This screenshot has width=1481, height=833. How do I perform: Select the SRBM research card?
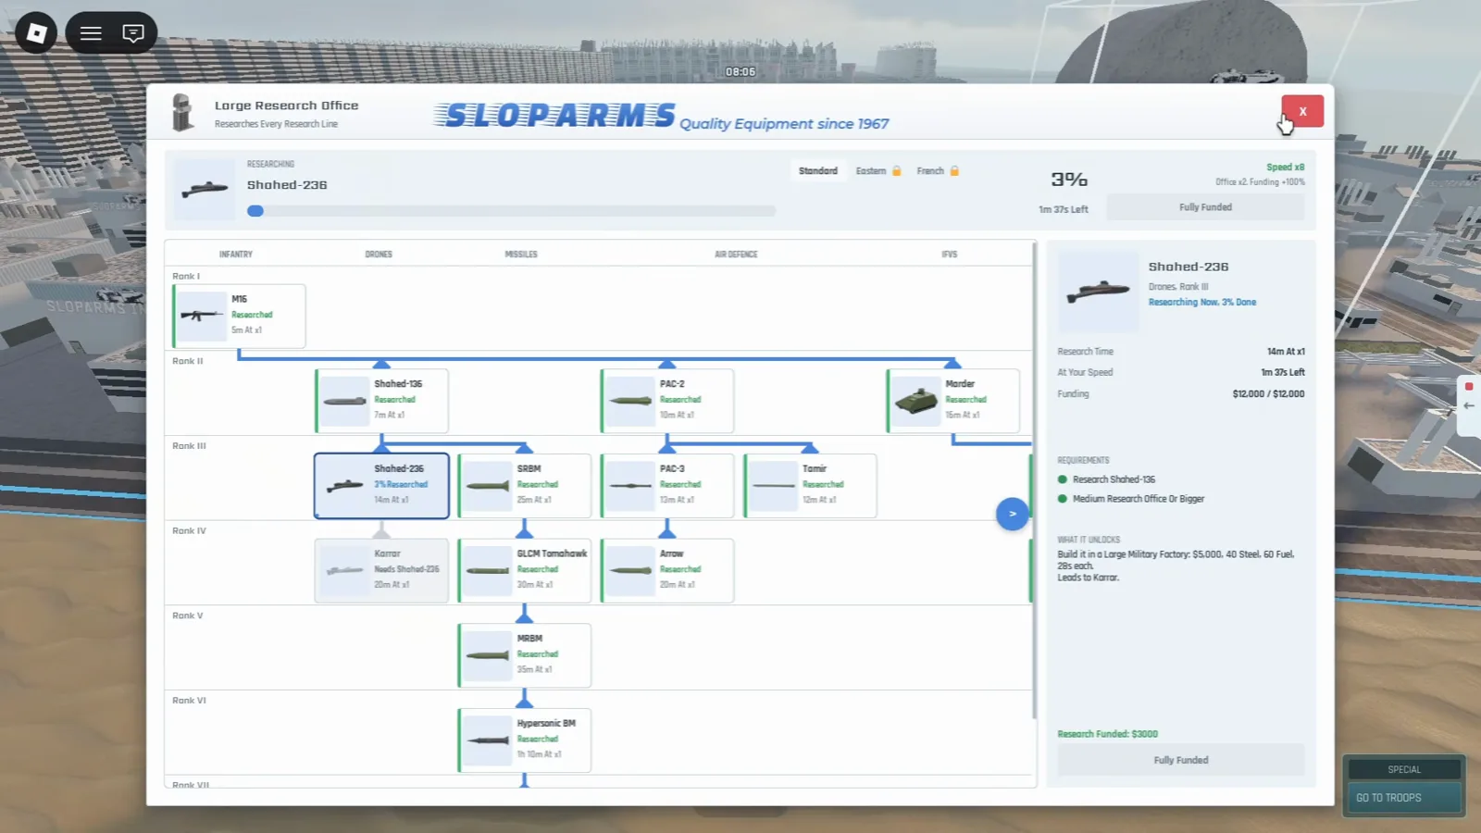coord(525,485)
